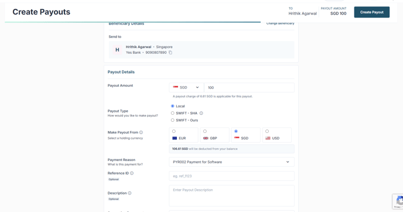Click the Create Payout button
The width and height of the screenshot is (403, 212).
(x=371, y=12)
